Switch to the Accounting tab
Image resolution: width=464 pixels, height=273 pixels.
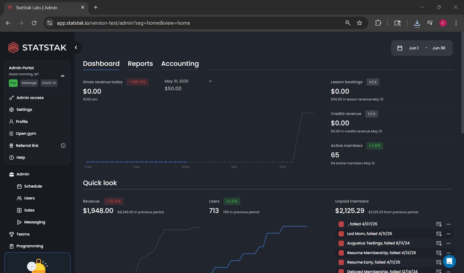pos(180,64)
